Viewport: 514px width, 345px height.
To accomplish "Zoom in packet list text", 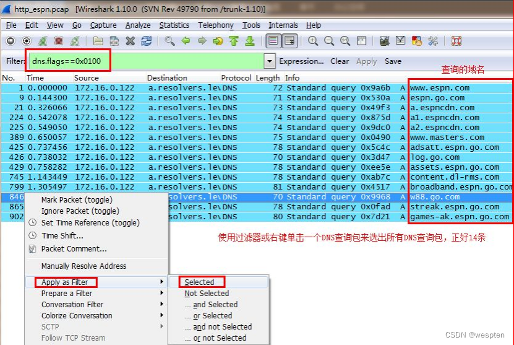I will tap(313, 41).
